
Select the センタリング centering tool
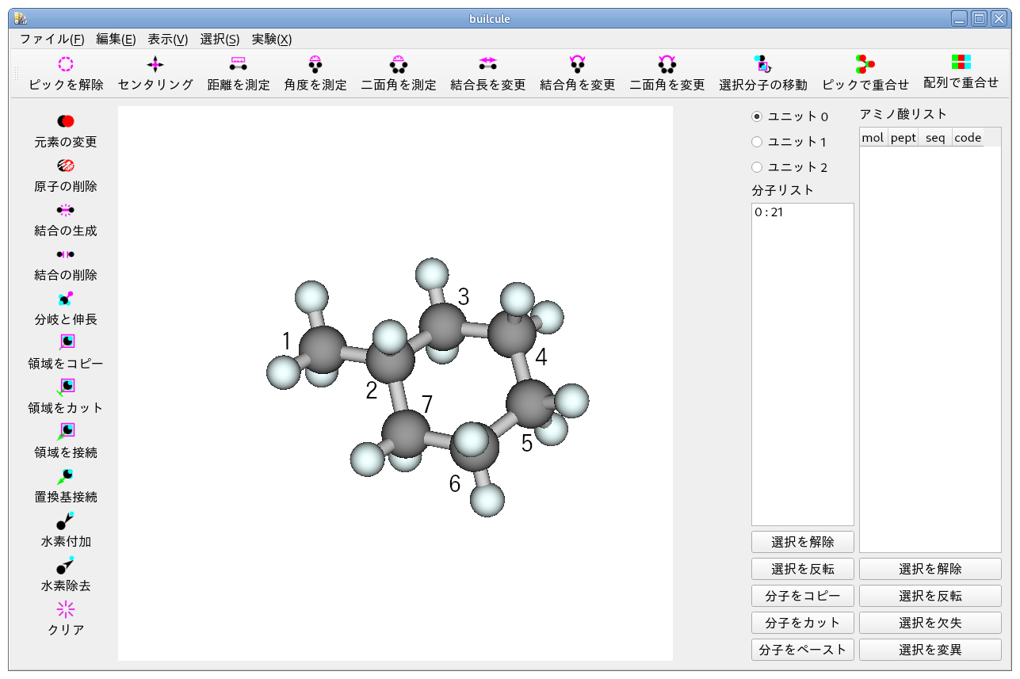coord(155,64)
